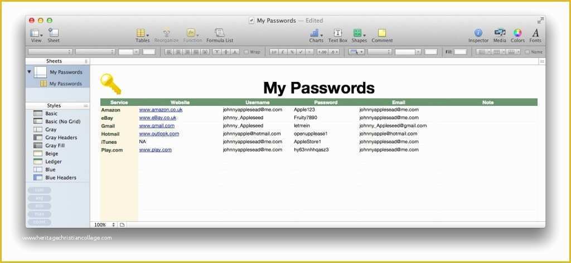The height and width of the screenshot is (263, 571).
Task: Click the Charts toolbar icon
Action: 316,36
